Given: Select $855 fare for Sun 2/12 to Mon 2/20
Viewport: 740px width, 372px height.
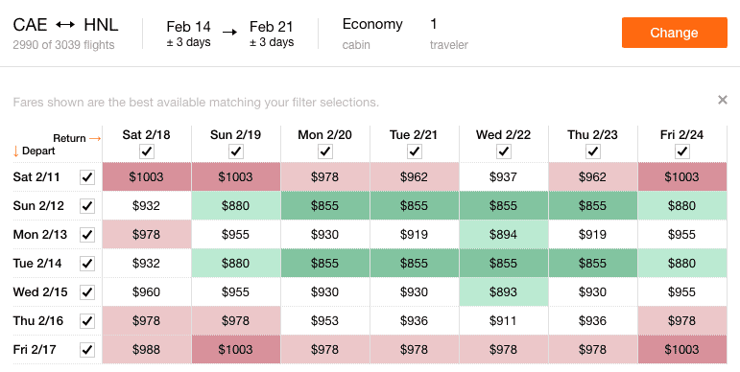Looking at the screenshot, I should tap(324, 205).
